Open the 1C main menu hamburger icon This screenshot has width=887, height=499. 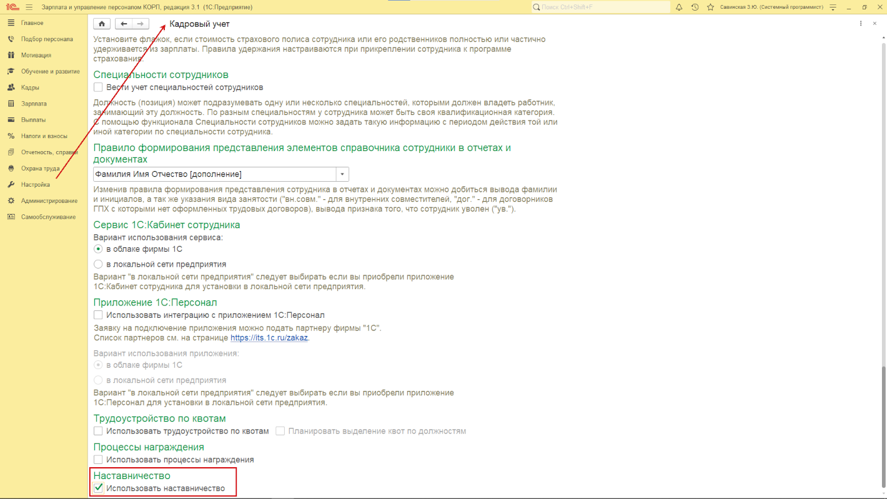[x=29, y=7]
